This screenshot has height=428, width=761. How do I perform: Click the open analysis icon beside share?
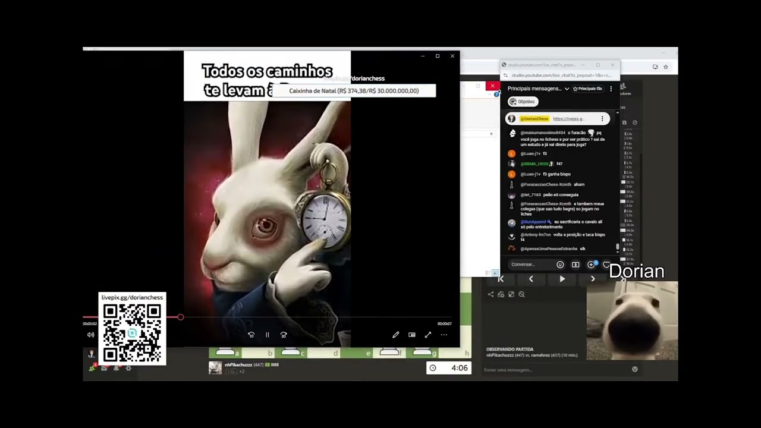coord(501,294)
